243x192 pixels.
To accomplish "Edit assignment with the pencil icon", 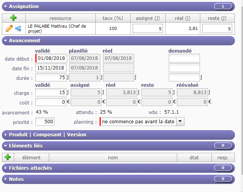I will click(x=9, y=28).
